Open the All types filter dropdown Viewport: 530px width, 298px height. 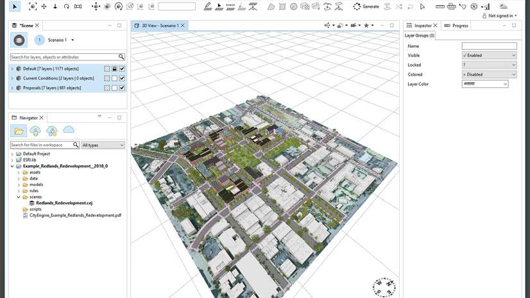point(103,145)
